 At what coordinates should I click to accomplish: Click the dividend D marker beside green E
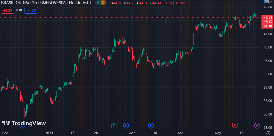(x=126, y=126)
